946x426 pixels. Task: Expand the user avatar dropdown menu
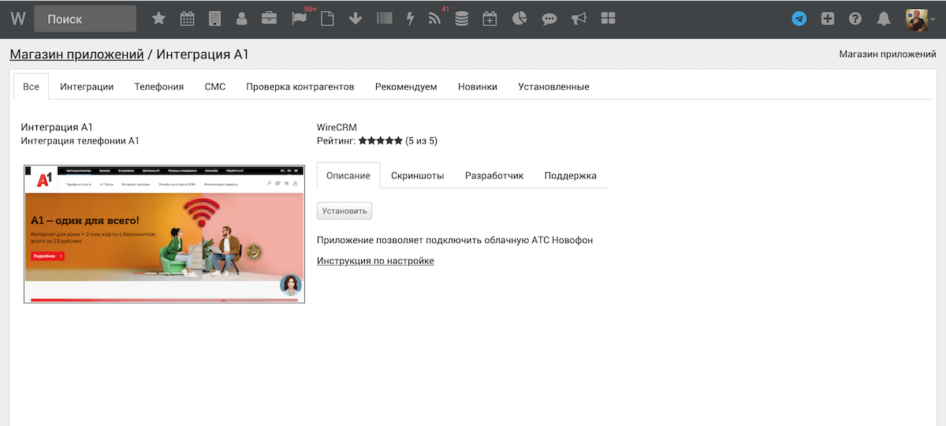pos(920,19)
